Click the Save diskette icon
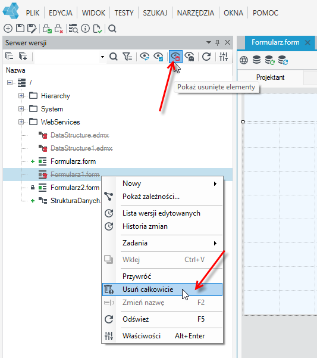This screenshot has height=358, width=317. [20, 29]
